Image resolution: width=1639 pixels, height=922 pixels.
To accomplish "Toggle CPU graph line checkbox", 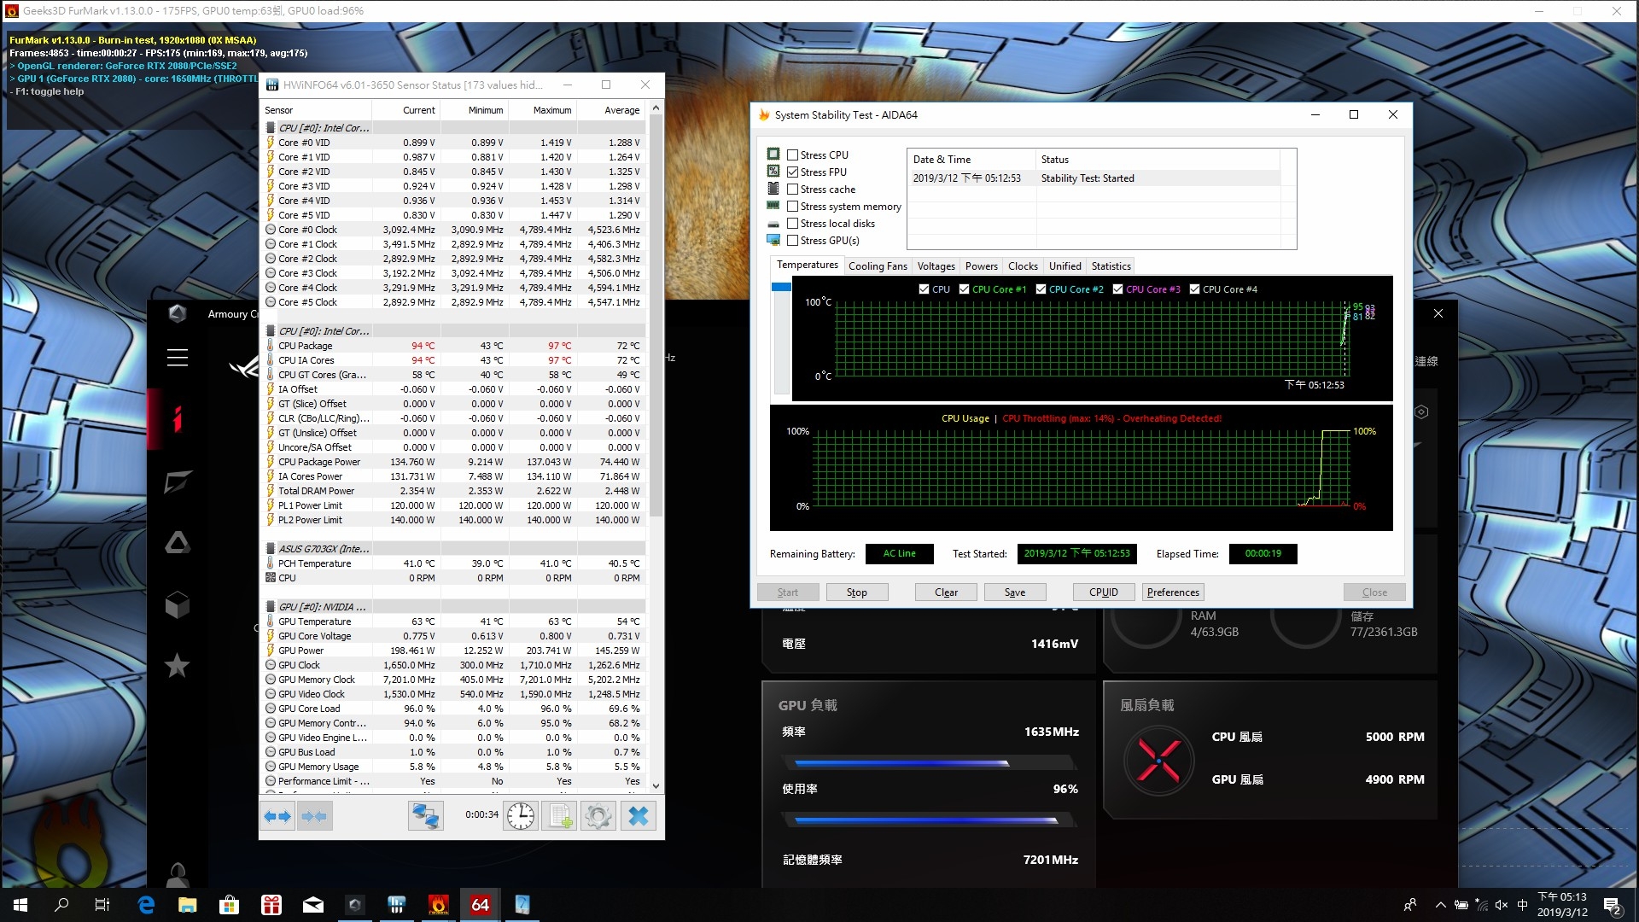I will 924,289.
